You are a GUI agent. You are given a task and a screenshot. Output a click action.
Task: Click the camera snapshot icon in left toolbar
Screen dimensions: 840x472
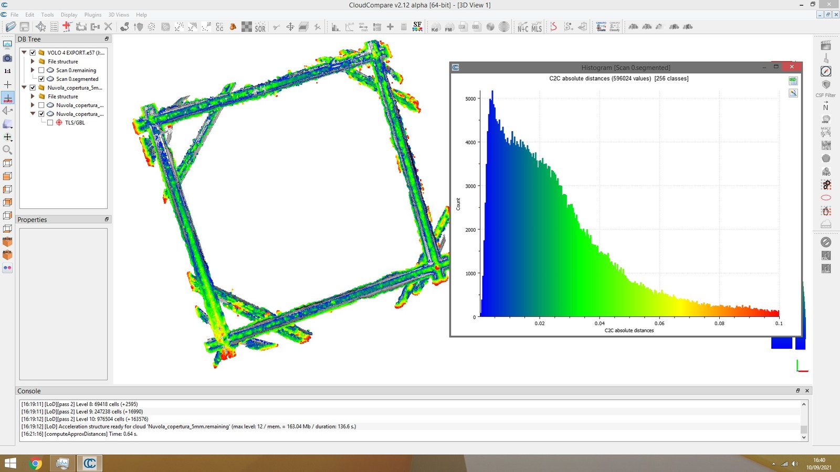(7, 58)
